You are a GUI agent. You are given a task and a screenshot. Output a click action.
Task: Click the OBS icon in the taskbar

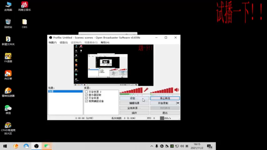(x=36, y=146)
